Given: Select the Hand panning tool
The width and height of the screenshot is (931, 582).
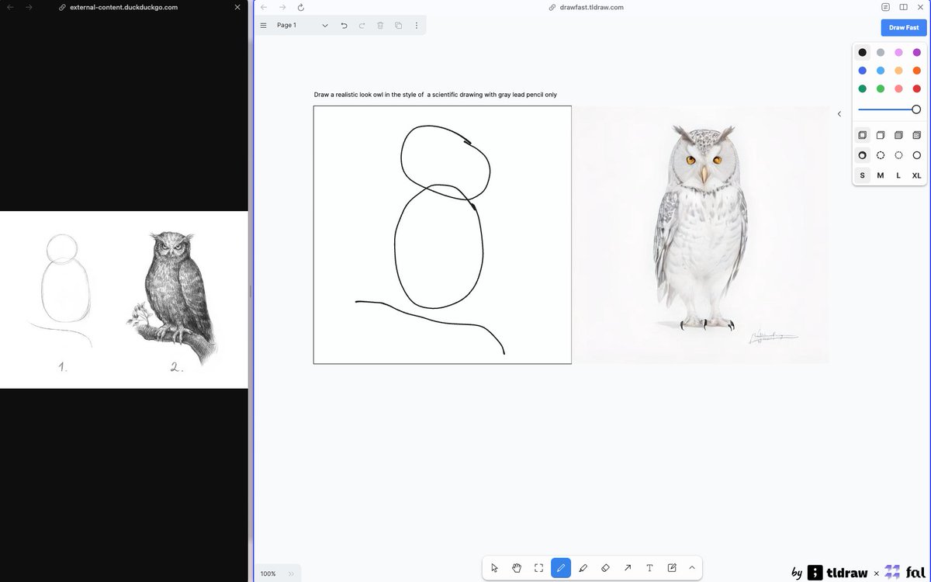Looking at the screenshot, I should click(x=516, y=568).
